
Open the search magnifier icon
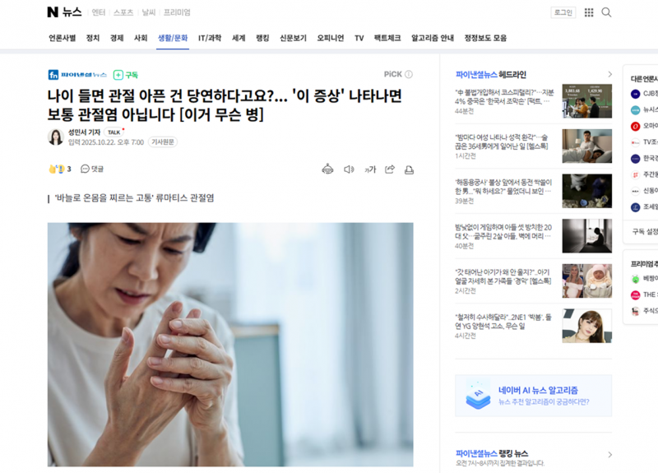[x=606, y=12]
